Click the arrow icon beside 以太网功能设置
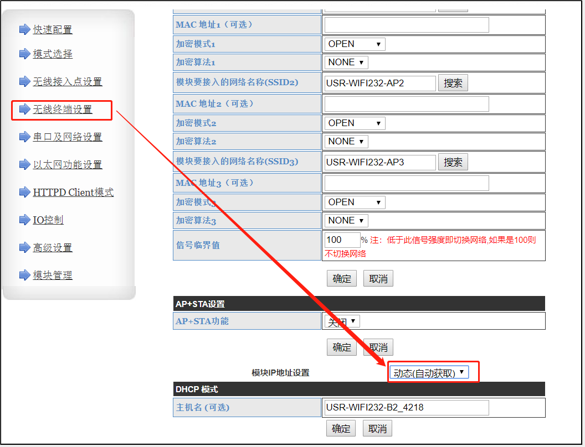This screenshot has height=447, width=585. (24, 165)
